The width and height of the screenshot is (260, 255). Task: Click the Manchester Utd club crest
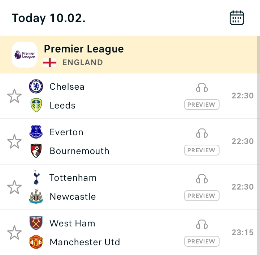click(x=36, y=242)
